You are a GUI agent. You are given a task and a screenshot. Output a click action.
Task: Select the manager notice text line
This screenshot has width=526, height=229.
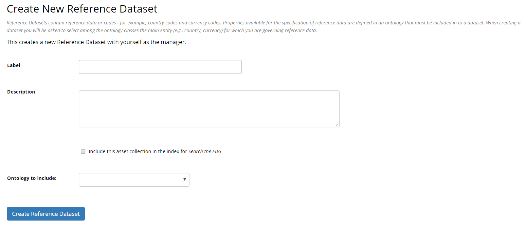96,42
